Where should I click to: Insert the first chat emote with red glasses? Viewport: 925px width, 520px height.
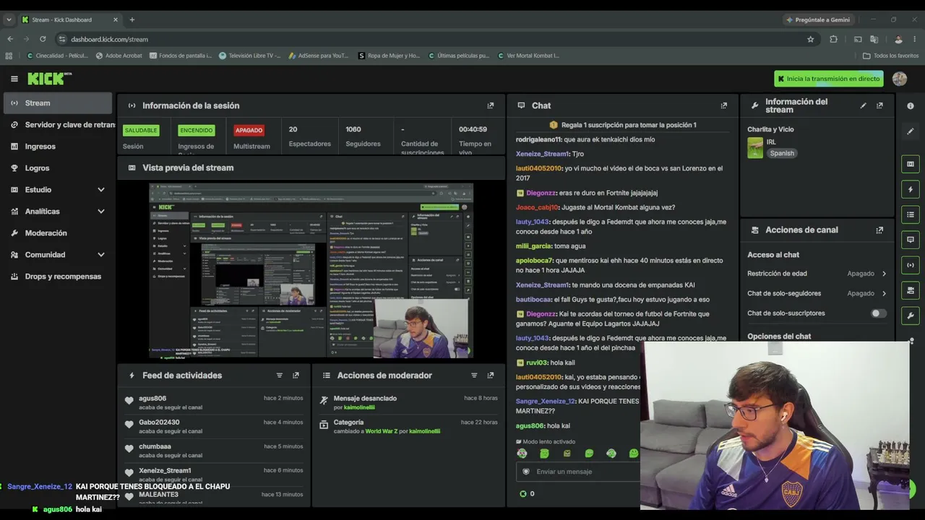(522, 454)
